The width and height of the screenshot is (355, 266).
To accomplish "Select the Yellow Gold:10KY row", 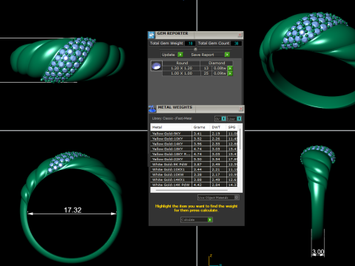I will 194,139.
